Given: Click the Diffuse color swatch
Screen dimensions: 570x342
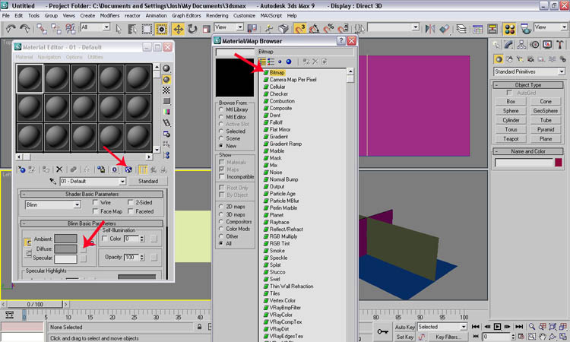Looking at the screenshot, I should 65,249.
